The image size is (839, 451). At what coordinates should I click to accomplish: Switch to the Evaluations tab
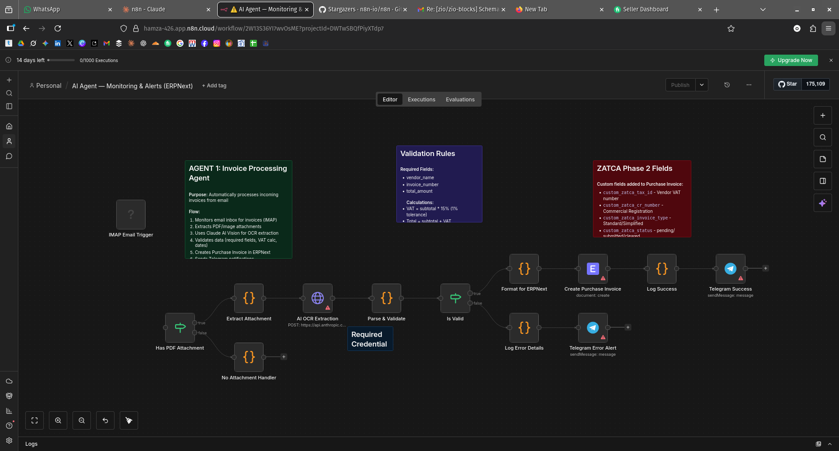coord(460,100)
